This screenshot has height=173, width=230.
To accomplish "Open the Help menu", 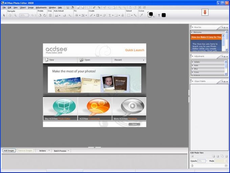I will point(60,7).
